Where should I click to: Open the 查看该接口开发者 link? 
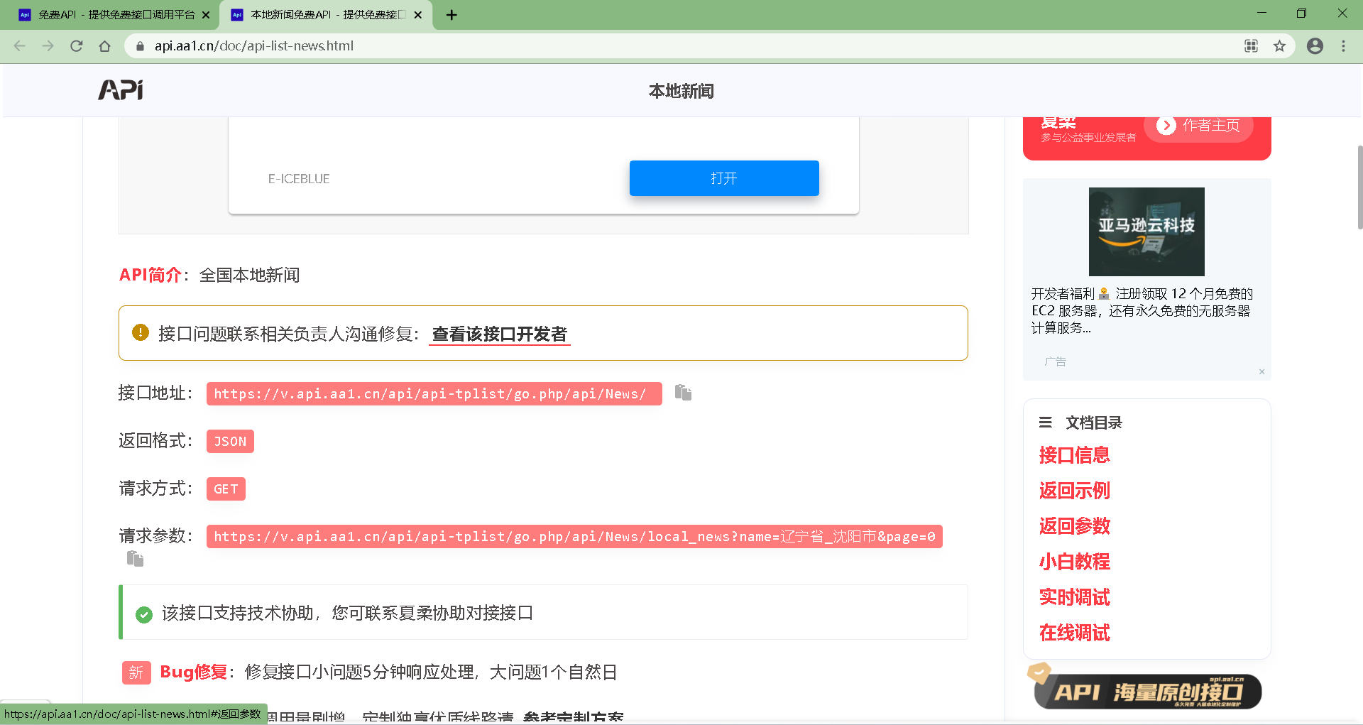pyautogui.click(x=500, y=334)
